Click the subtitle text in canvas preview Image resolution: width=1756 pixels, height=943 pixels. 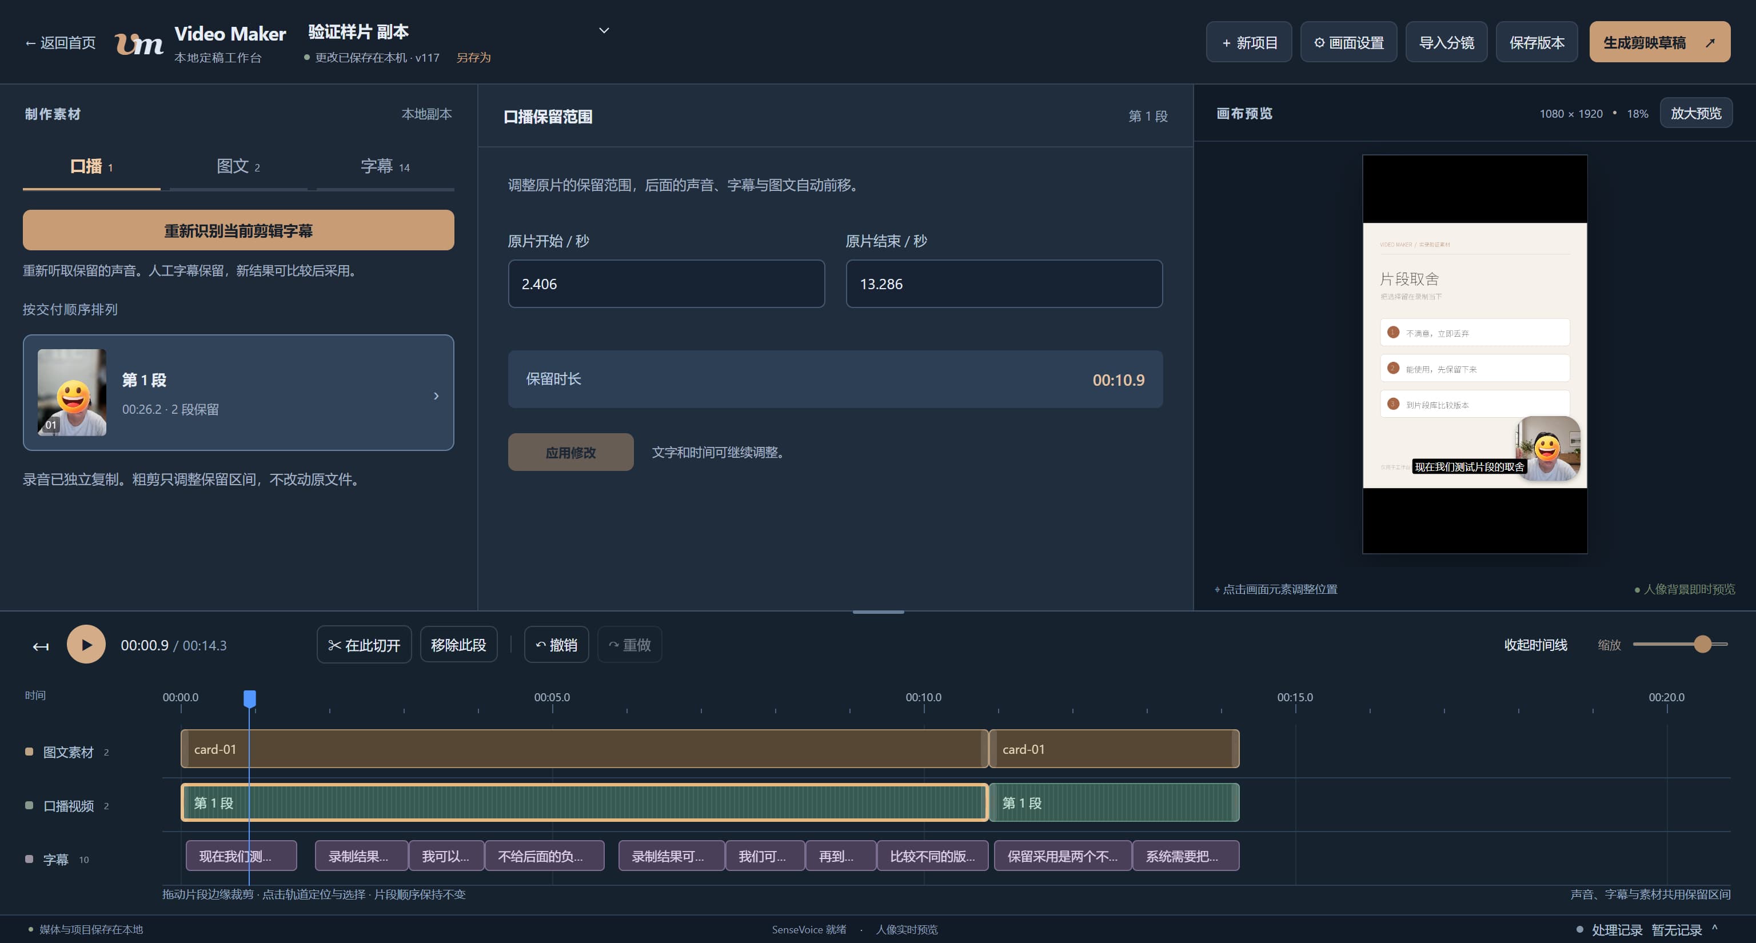tap(1469, 467)
